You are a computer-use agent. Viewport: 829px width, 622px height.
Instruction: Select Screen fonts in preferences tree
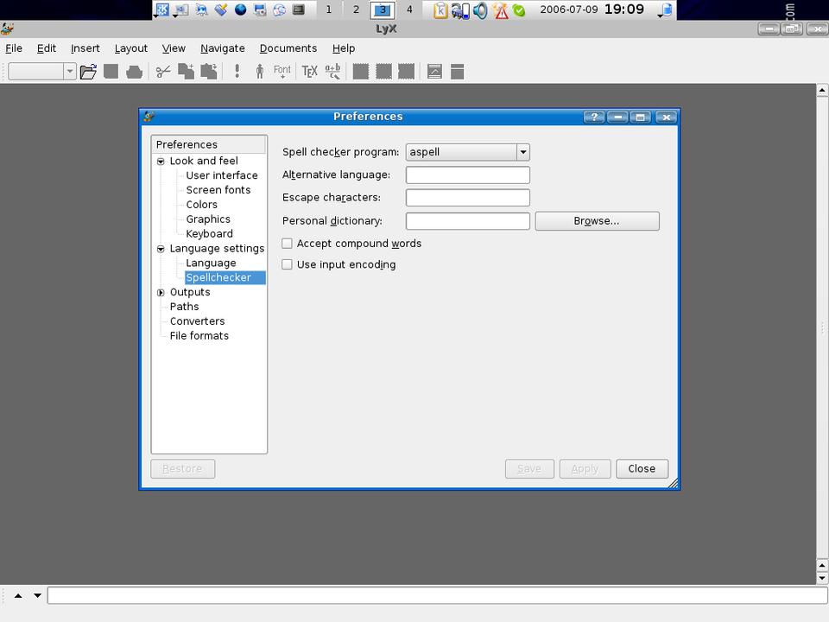point(218,190)
